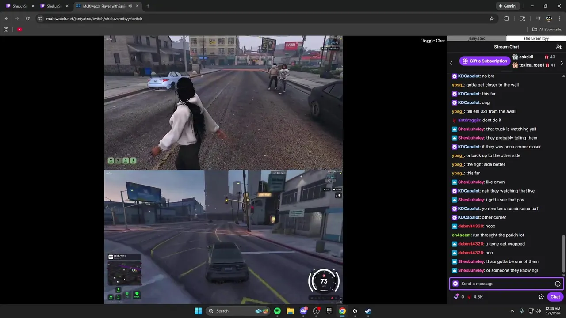The image size is (566, 318).
Task: Reload the multiwatch page
Action: (28, 19)
